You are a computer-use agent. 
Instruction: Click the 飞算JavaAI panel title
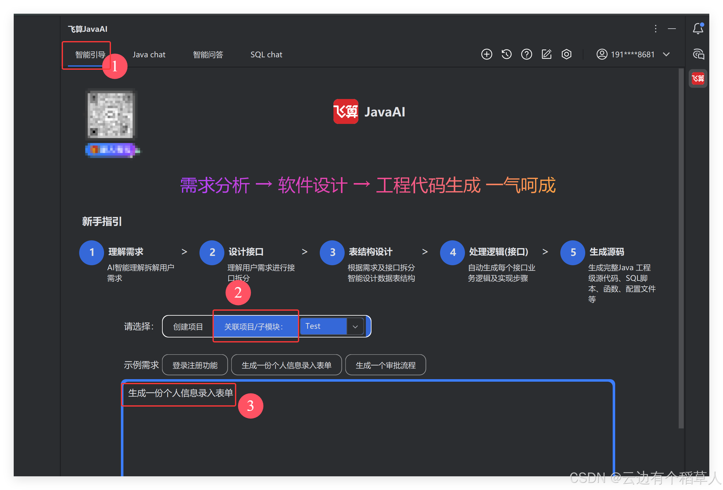click(x=88, y=29)
